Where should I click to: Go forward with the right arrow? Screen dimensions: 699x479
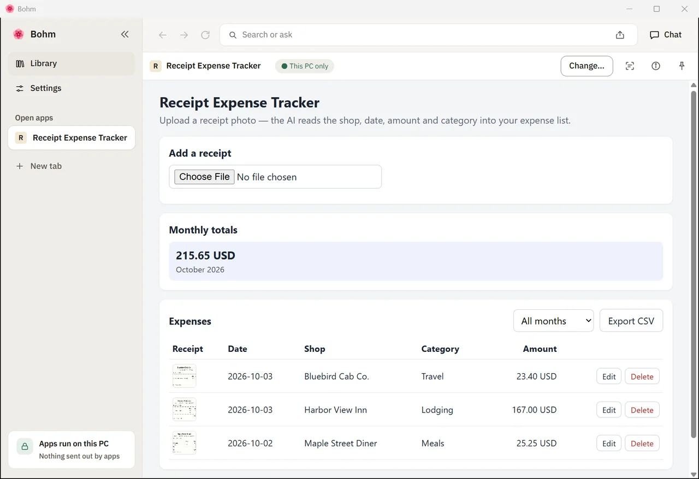click(x=184, y=35)
